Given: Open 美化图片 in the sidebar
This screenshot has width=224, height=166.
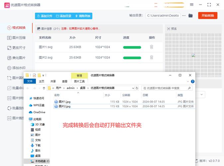Looking at the screenshot, I should (16, 58).
